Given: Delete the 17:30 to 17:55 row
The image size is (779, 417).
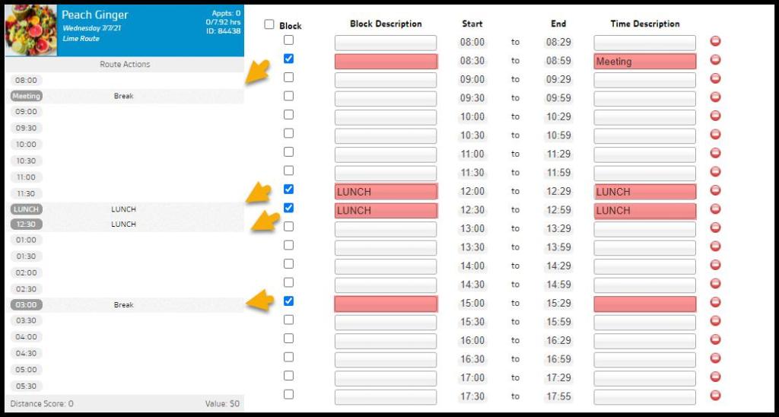Looking at the screenshot, I should coord(715,396).
